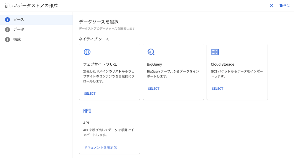Click the globe icon for Website URL
Viewport: 294px width, 158px height.
point(87,52)
